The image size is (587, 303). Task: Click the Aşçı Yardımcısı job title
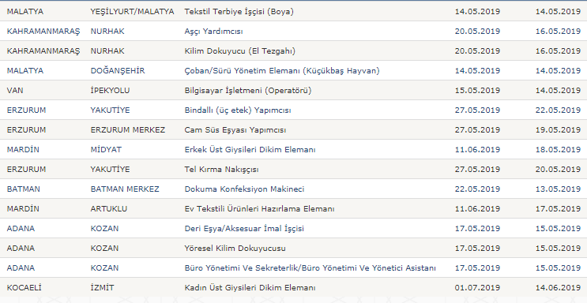click(x=213, y=32)
